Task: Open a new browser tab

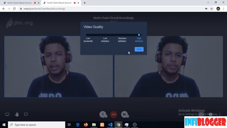Action: pyautogui.click(x=85, y=3)
